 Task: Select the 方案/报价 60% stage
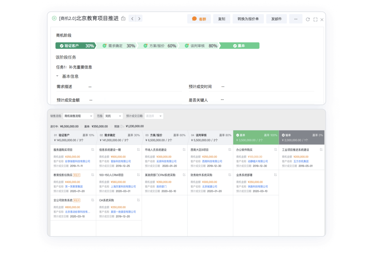click(x=158, y=46)
